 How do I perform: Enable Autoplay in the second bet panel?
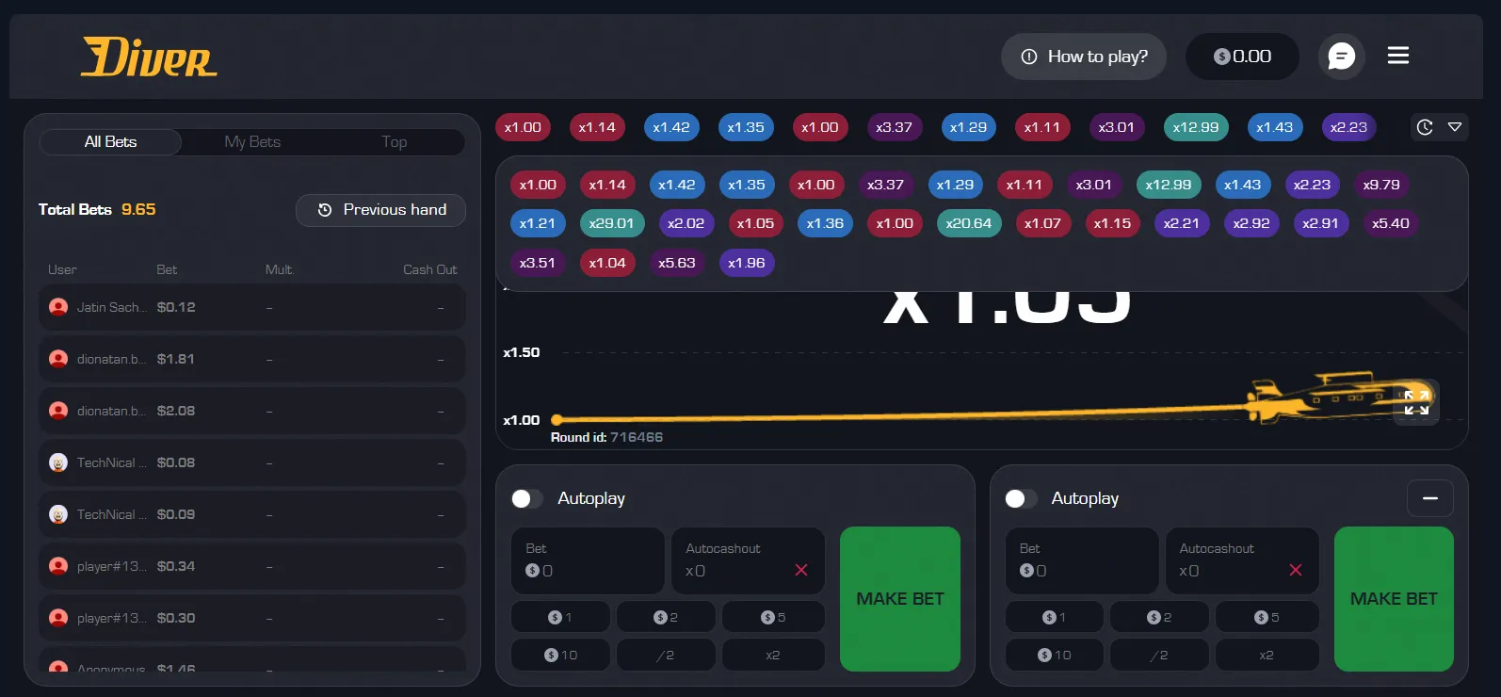pos(1022,498)
